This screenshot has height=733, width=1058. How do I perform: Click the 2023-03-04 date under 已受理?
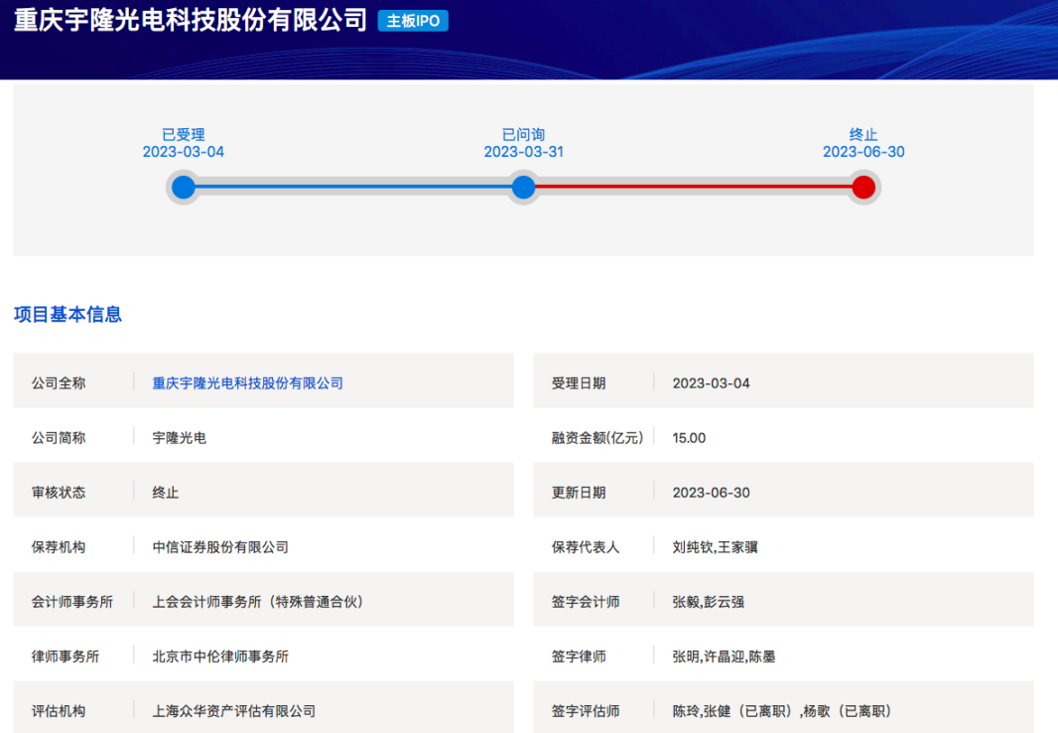(184, 152)
